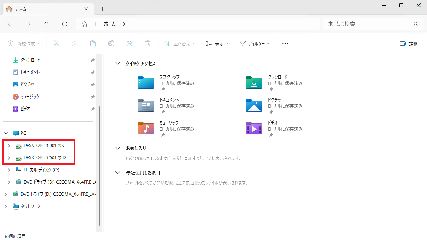This screenshot has width=427, height=240.
Task: Open デスクトップ folder in Quick Access
Action: 166,83
